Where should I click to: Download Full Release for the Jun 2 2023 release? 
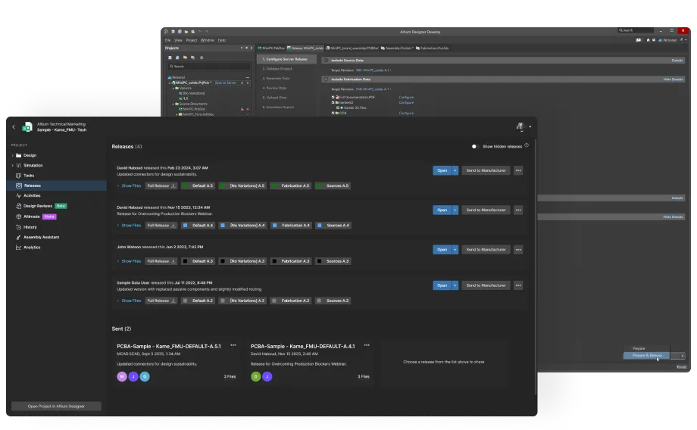tap(161, 261)
